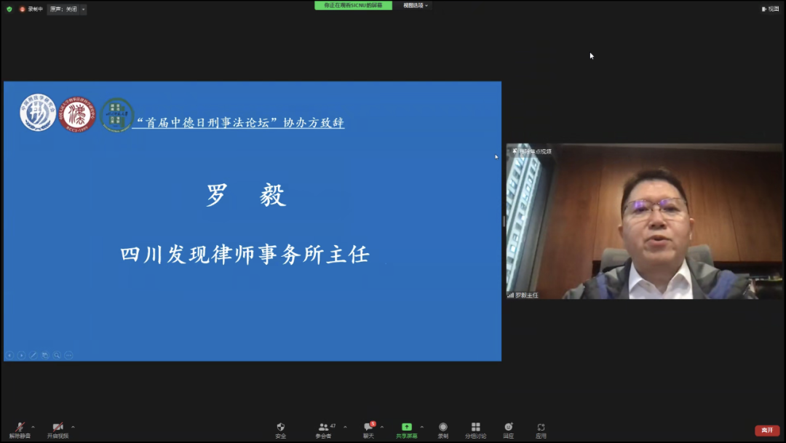Open the Participants (参会者) panel
786x443 pixels.
(324, 428)
